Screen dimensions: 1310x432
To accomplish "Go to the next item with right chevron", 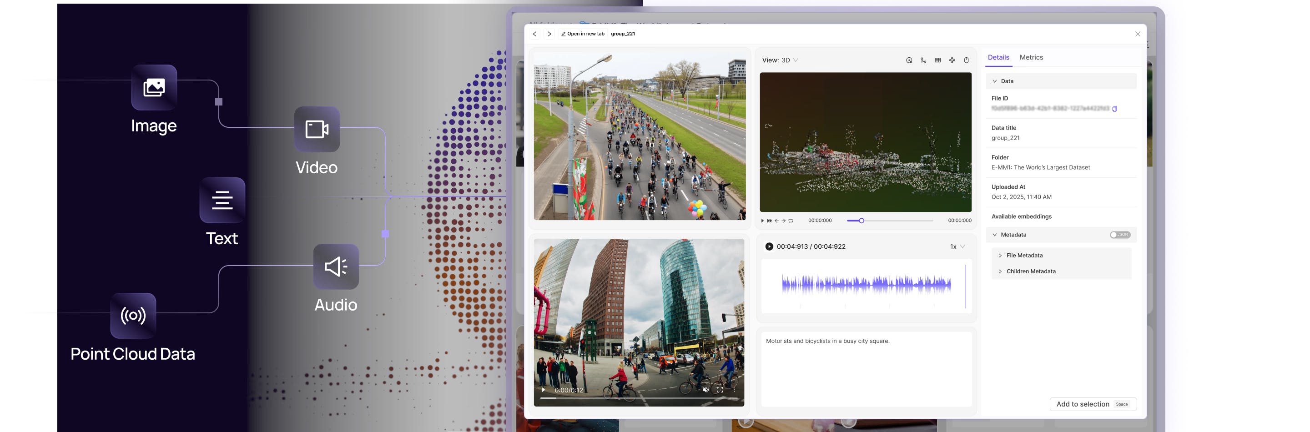I will 549,34.
